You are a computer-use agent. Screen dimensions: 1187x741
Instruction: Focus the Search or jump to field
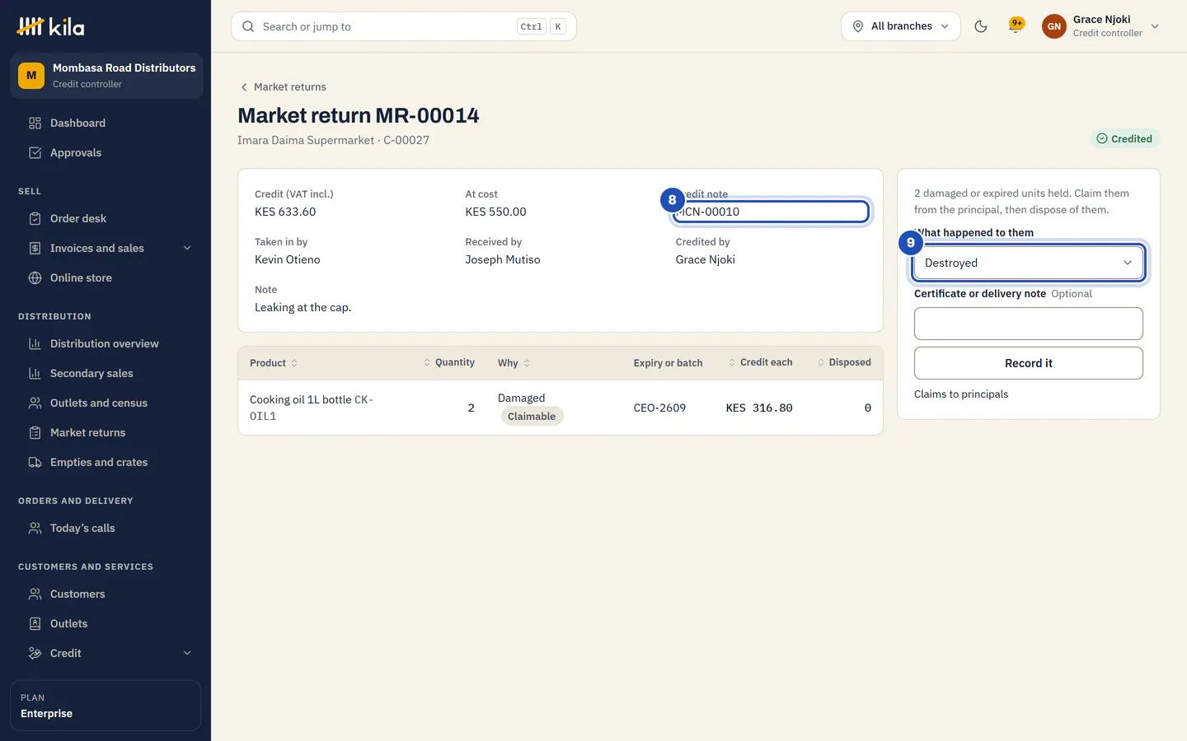click(x=404, y=26)
